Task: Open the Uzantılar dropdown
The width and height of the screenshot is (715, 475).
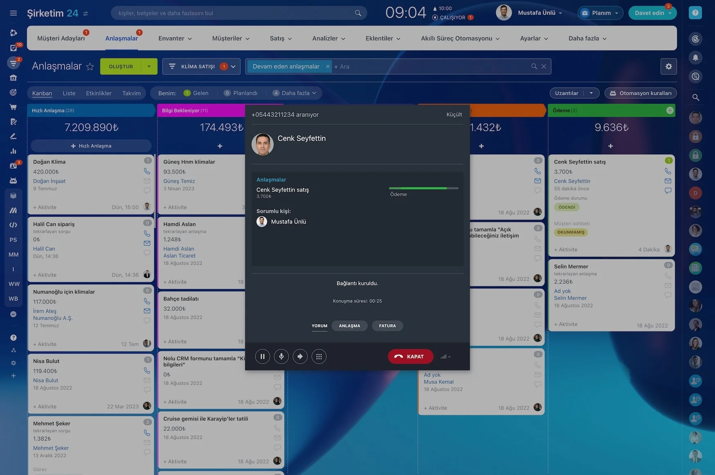Action: [574, 93]
